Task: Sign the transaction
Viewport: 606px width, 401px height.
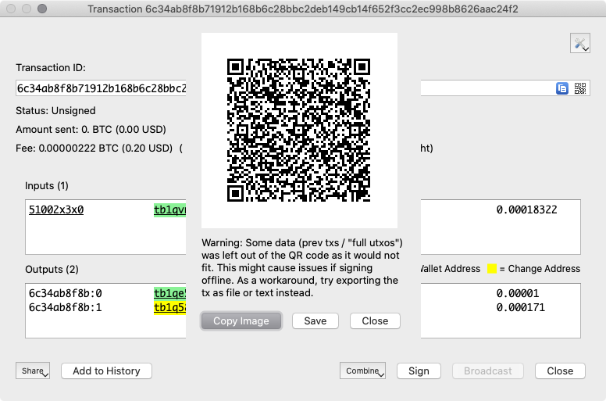Action: [x=419, y=371]
